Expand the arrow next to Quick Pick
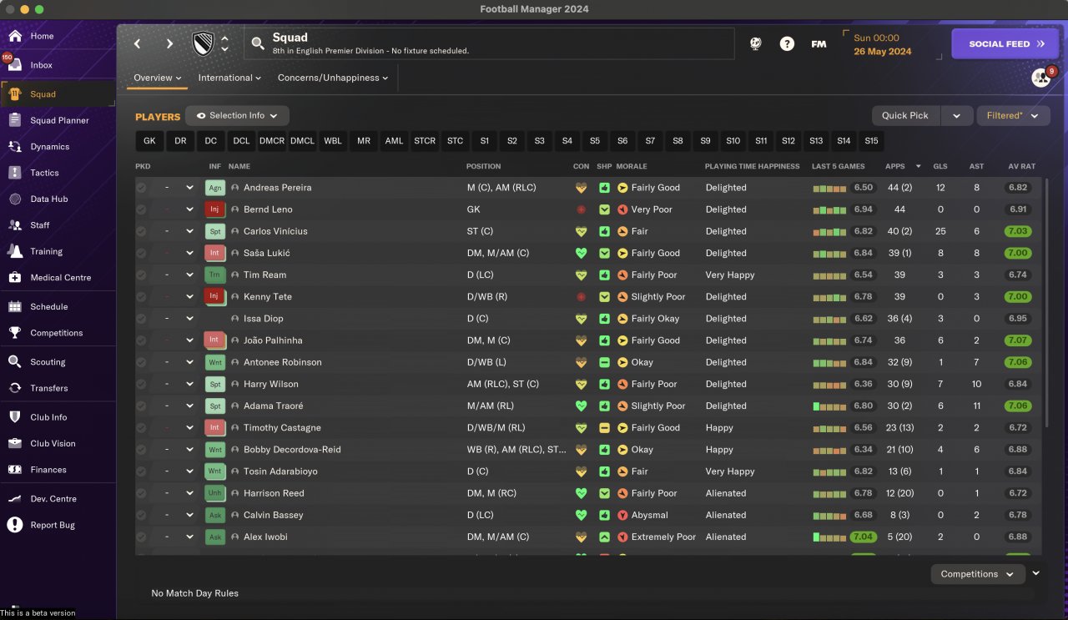The image size is (1068, 620). pyautogui.click(x=956, y=116)
